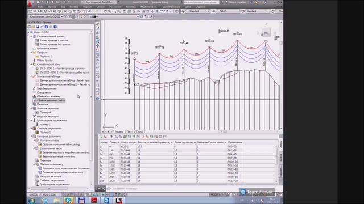Select 'Вырубка просеки' in the tree
This screenshot has height=204, width=364.
(x=47, y=88)
